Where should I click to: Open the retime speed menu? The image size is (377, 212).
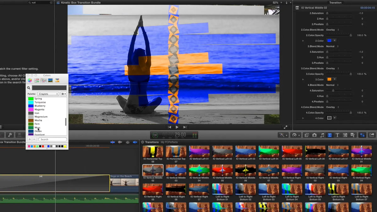pos(295,135)
